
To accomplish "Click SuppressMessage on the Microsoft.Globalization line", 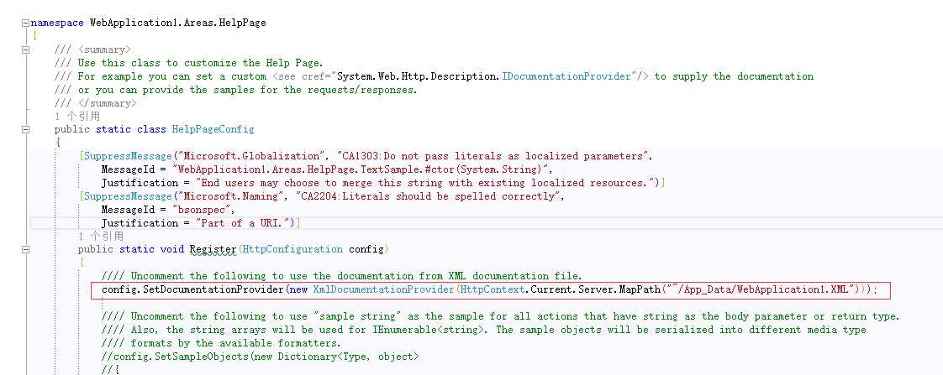I will [x=128, y=156].
